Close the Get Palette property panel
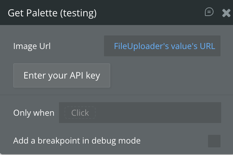 [226, 13]
